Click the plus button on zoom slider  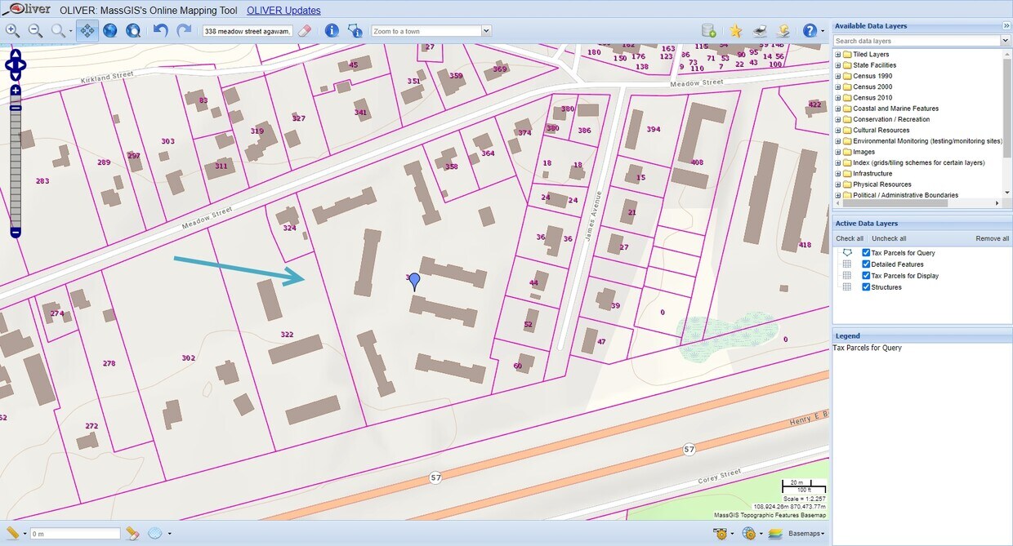click(16, 91)
